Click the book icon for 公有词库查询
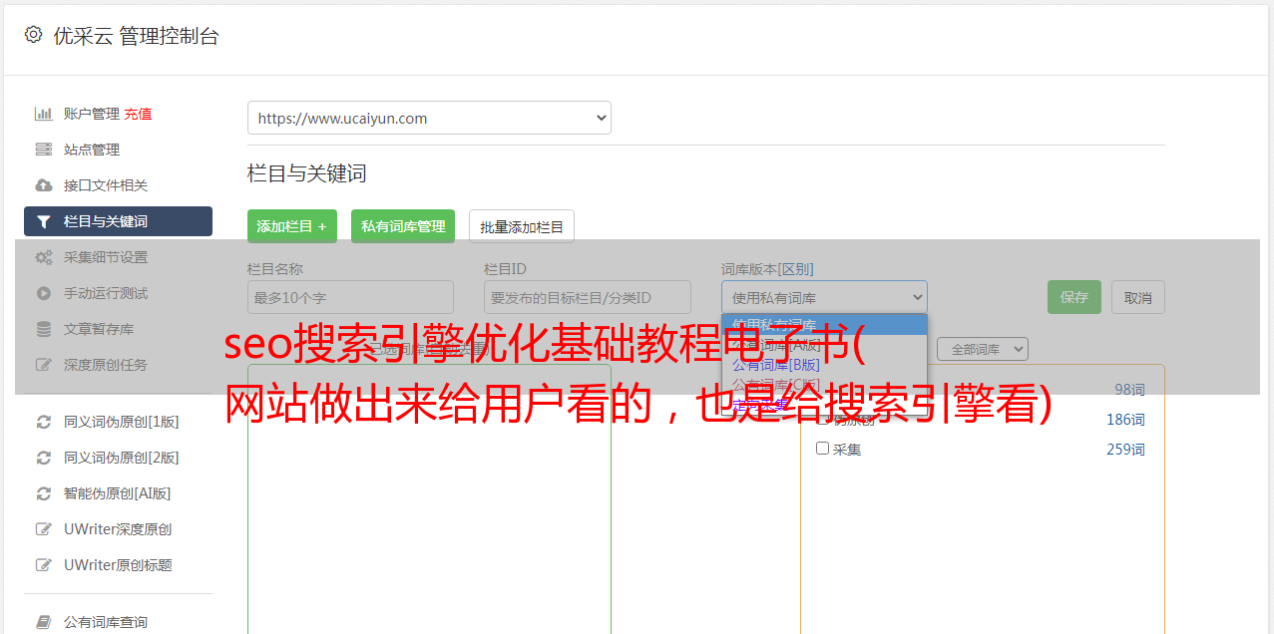This screenshot has height=634, width=1274. pyautogui.click(x=43, y=622)
